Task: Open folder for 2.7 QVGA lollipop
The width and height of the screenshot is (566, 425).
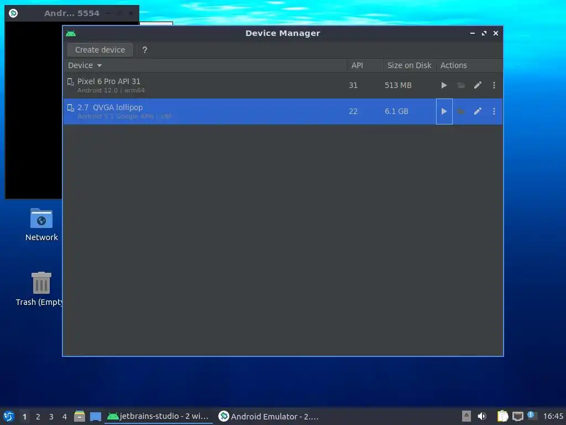Action: [x=461, y=111]
